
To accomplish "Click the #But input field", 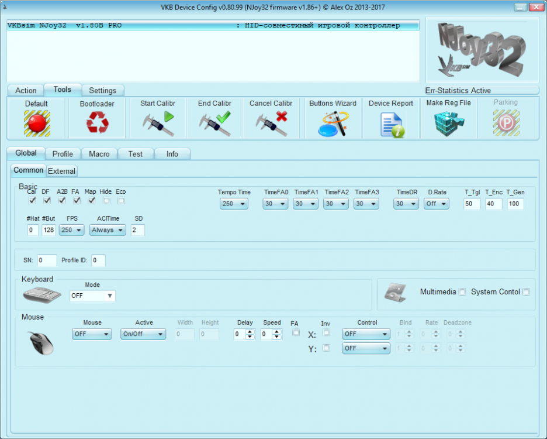I will click(49, 230).
